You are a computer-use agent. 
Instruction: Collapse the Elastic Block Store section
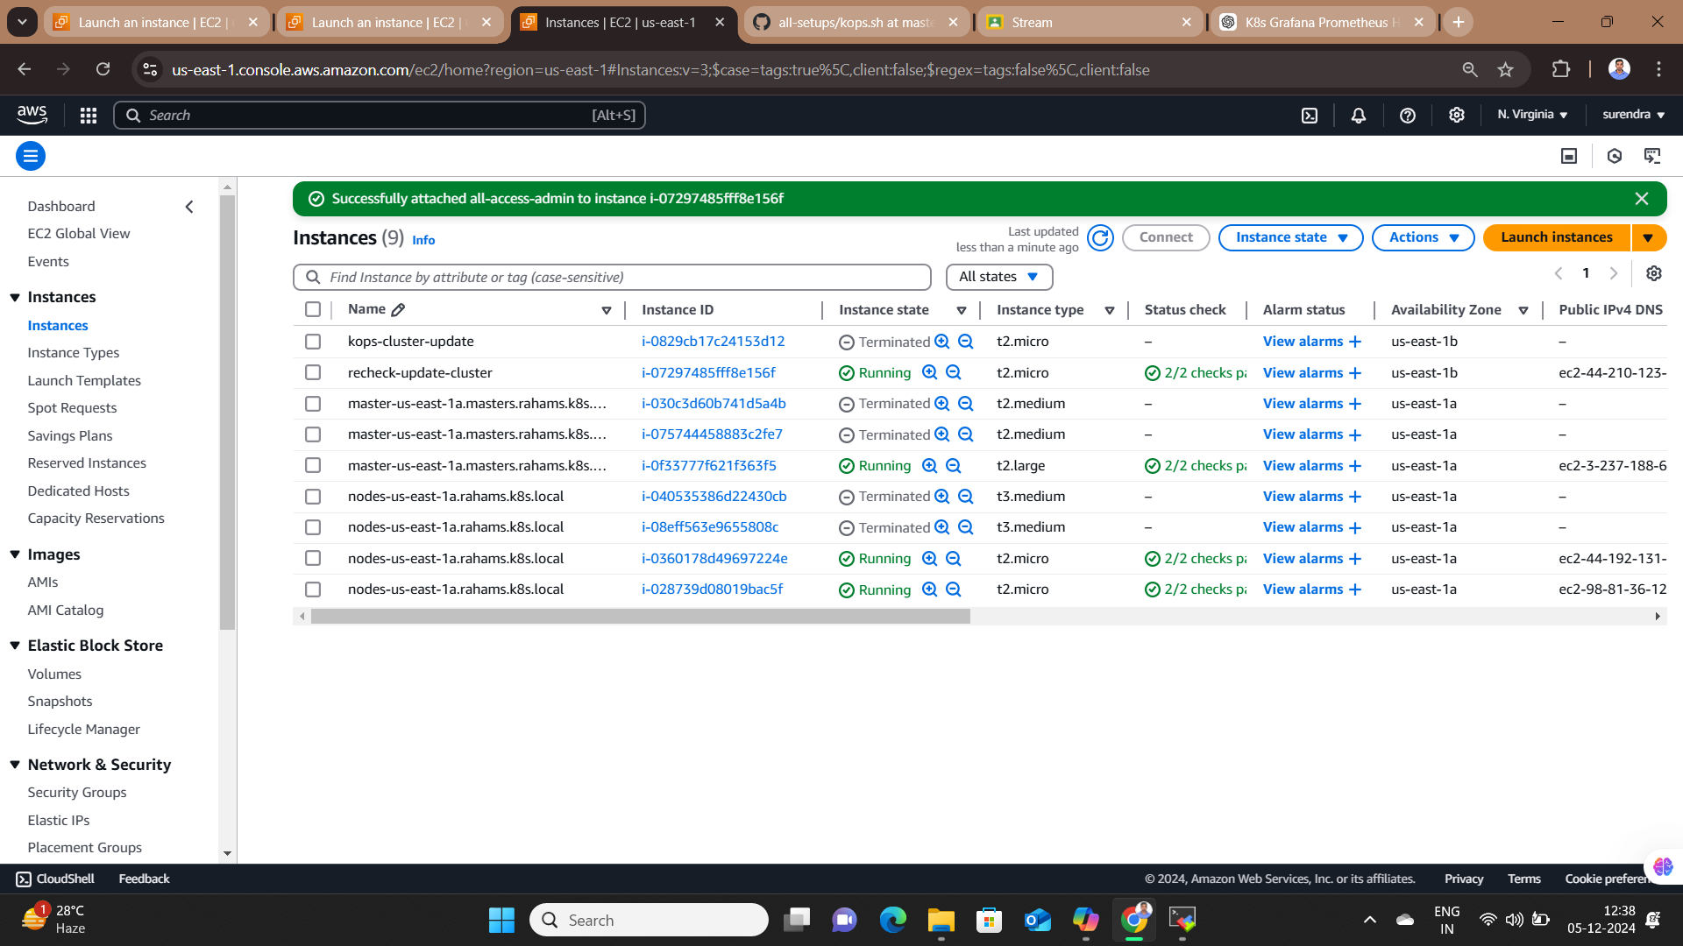(15, 646)
